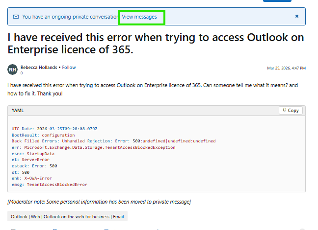The height and width of the screenshot is (230, 318).
Task: Click the RH avatar of Rebecca Hollands
Action: [13, 69]
